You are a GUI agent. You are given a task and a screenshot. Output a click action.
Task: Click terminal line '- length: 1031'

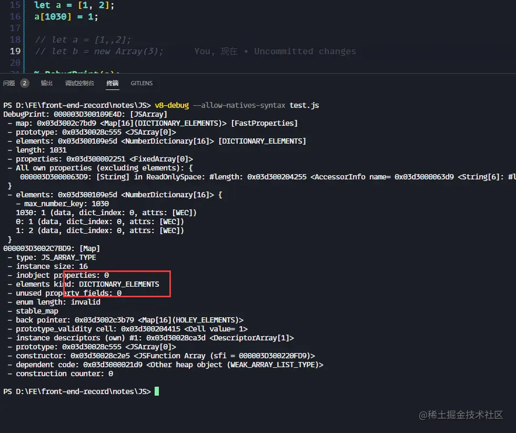(x=37, y=150)
